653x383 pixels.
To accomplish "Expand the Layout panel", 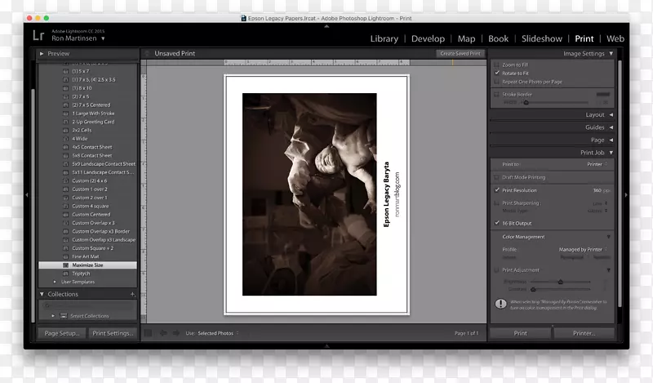I will 594,115.
